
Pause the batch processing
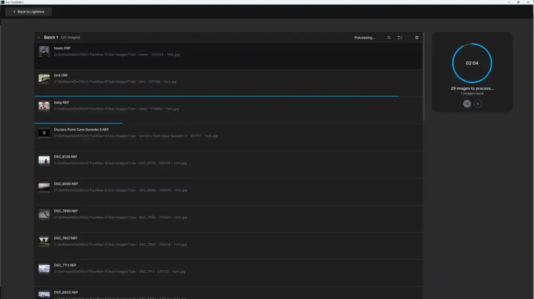[467, 104]
